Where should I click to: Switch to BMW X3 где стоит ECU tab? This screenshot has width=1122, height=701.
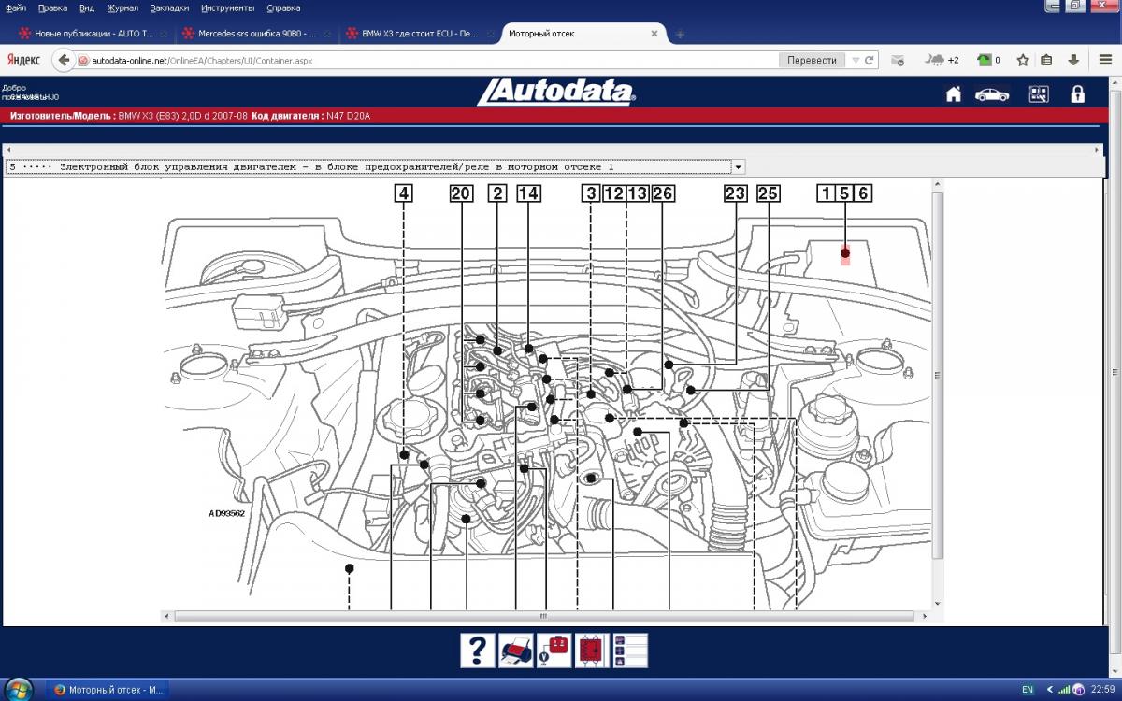click(420, 34)
